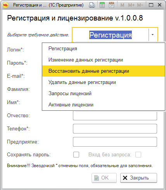Toggle the Вход без запроса checkbox
The height and width of the screenshot is (190, 166).
[x=138, y=154]
